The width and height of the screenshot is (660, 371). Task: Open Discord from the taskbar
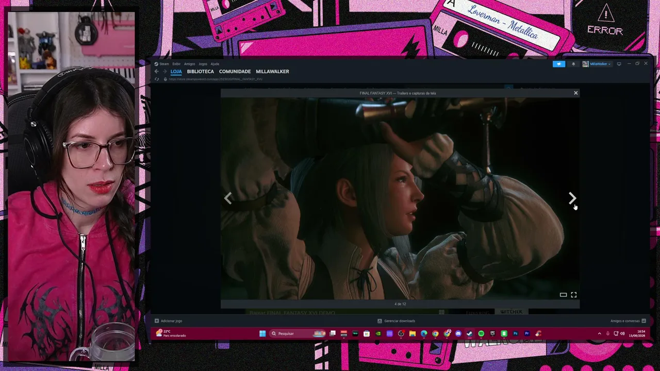pos(458,333)
